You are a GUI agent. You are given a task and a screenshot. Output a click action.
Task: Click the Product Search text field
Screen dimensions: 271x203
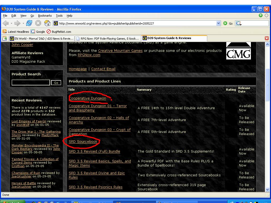coord(31,82)
